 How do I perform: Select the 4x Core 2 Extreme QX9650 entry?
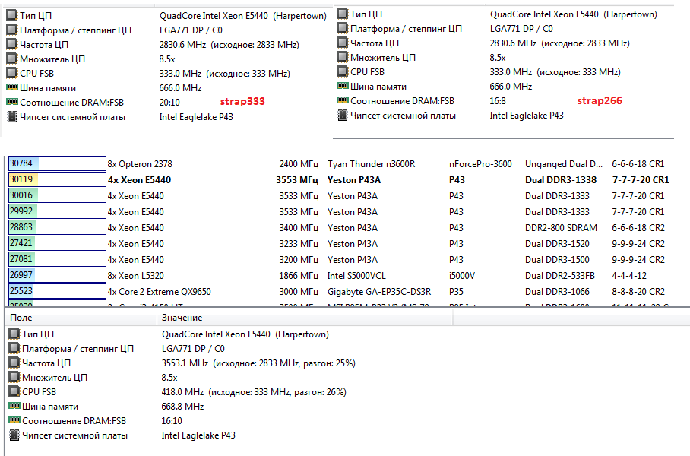(x=160, y=292)
